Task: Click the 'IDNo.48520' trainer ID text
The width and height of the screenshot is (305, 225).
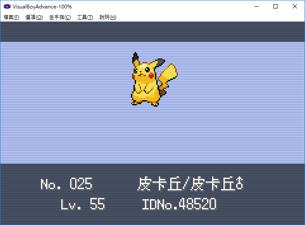Action: coord(180,204)
